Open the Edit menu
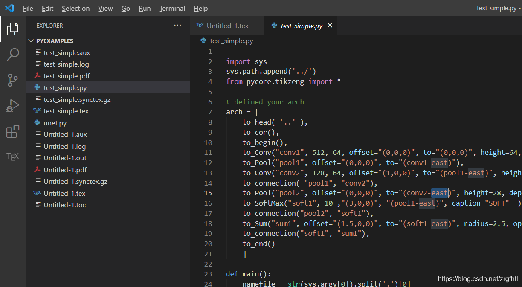 48,8
